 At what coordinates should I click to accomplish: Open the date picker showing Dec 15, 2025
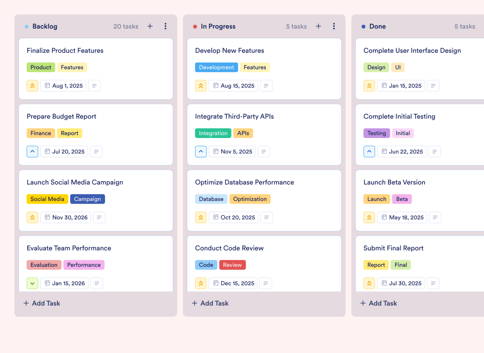pos(233,283)
